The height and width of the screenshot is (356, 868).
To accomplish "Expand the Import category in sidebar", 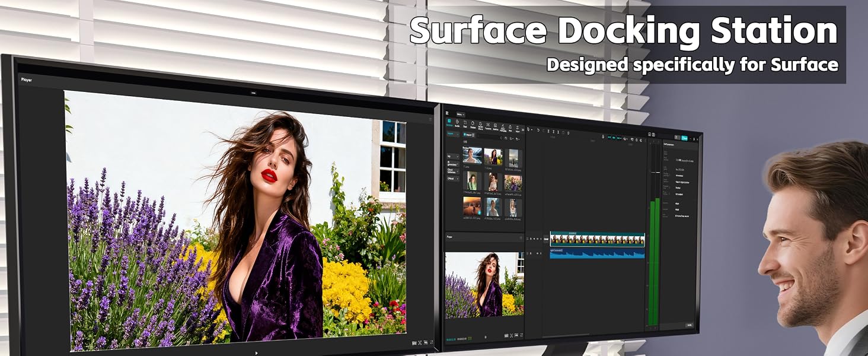I will (453, 134).
